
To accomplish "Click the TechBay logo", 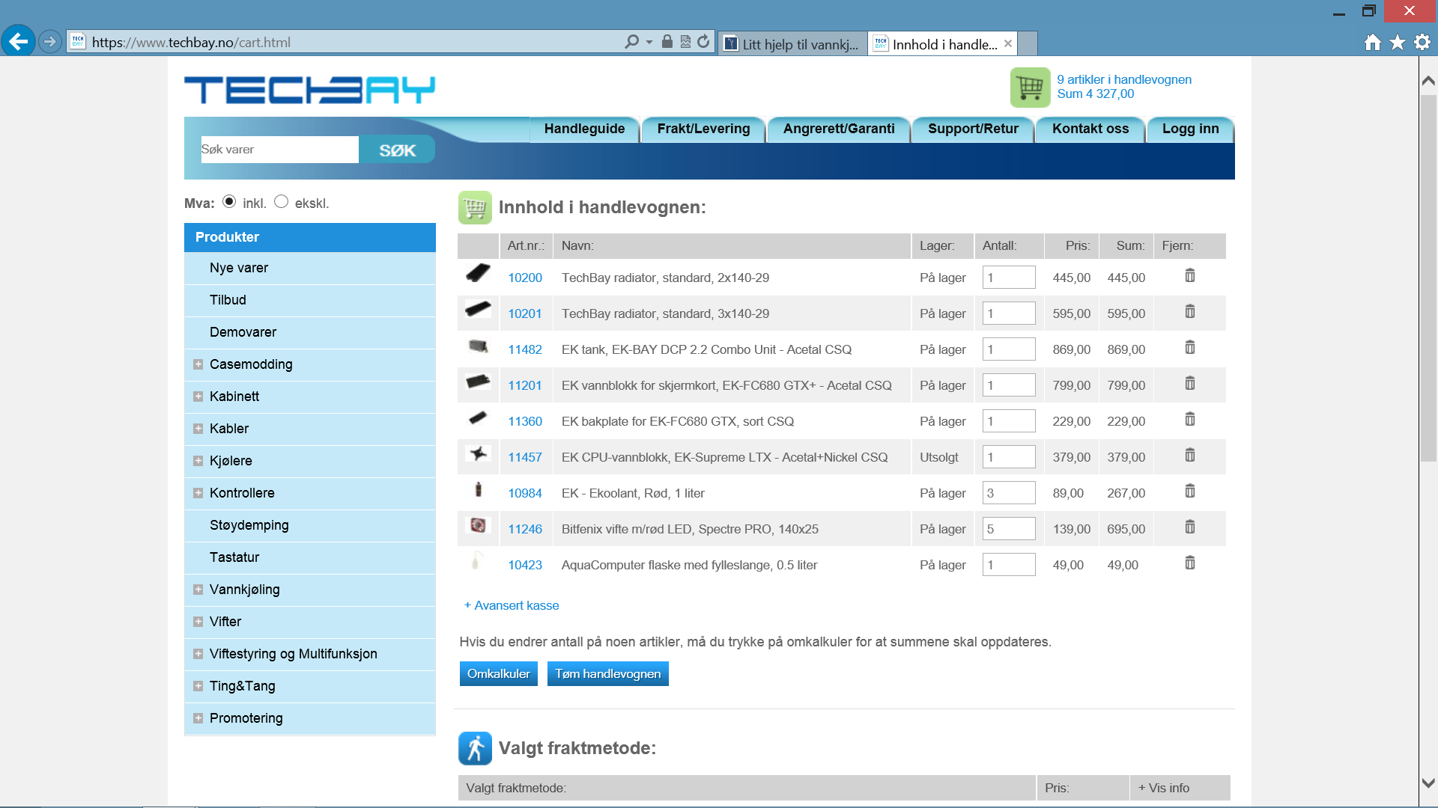I will [x=309, y=90].
